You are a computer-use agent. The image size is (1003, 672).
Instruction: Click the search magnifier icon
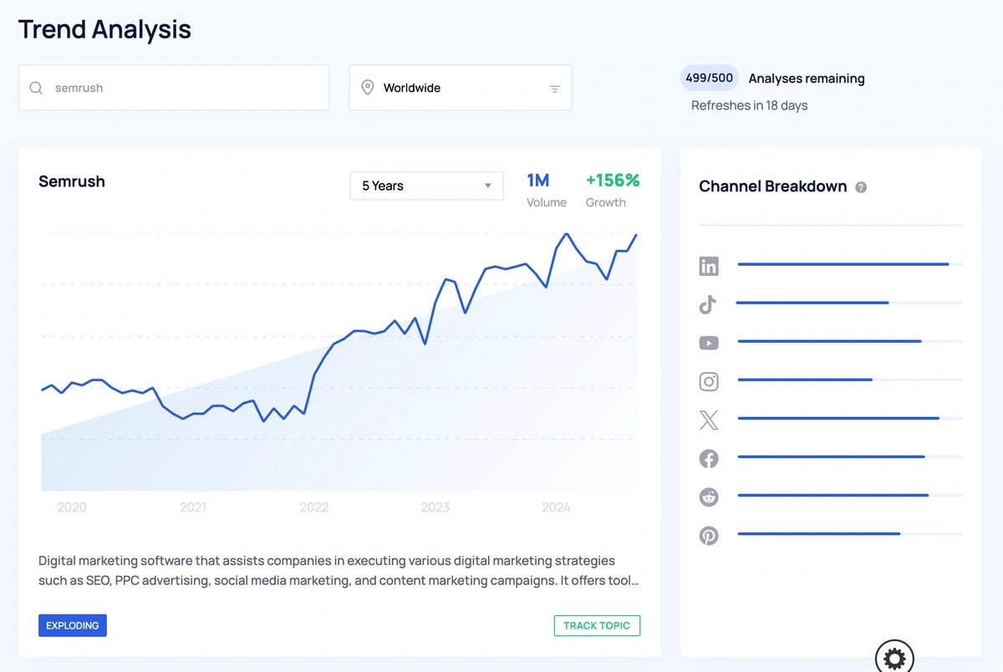[x=36, y=88]
